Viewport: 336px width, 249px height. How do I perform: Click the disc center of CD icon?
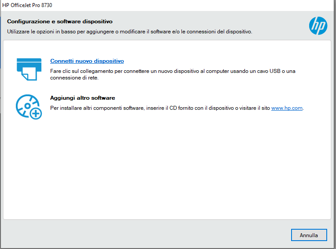point(27,105)
